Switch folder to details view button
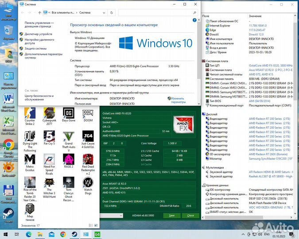 point(91,225)
